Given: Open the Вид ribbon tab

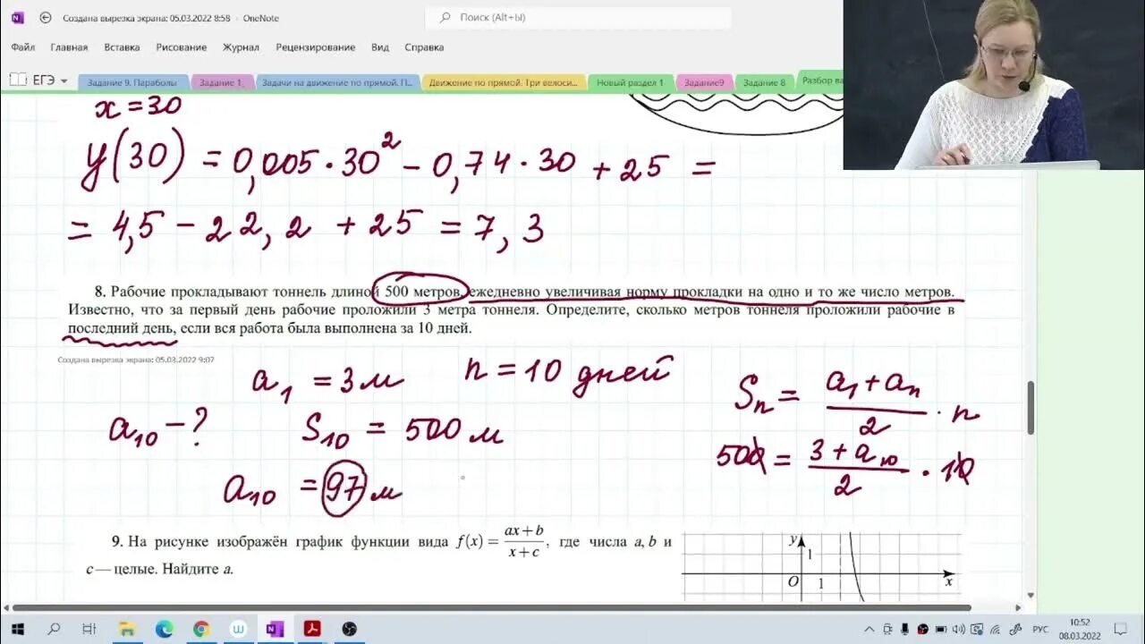Looking at the screenshot, I should 380,47.
